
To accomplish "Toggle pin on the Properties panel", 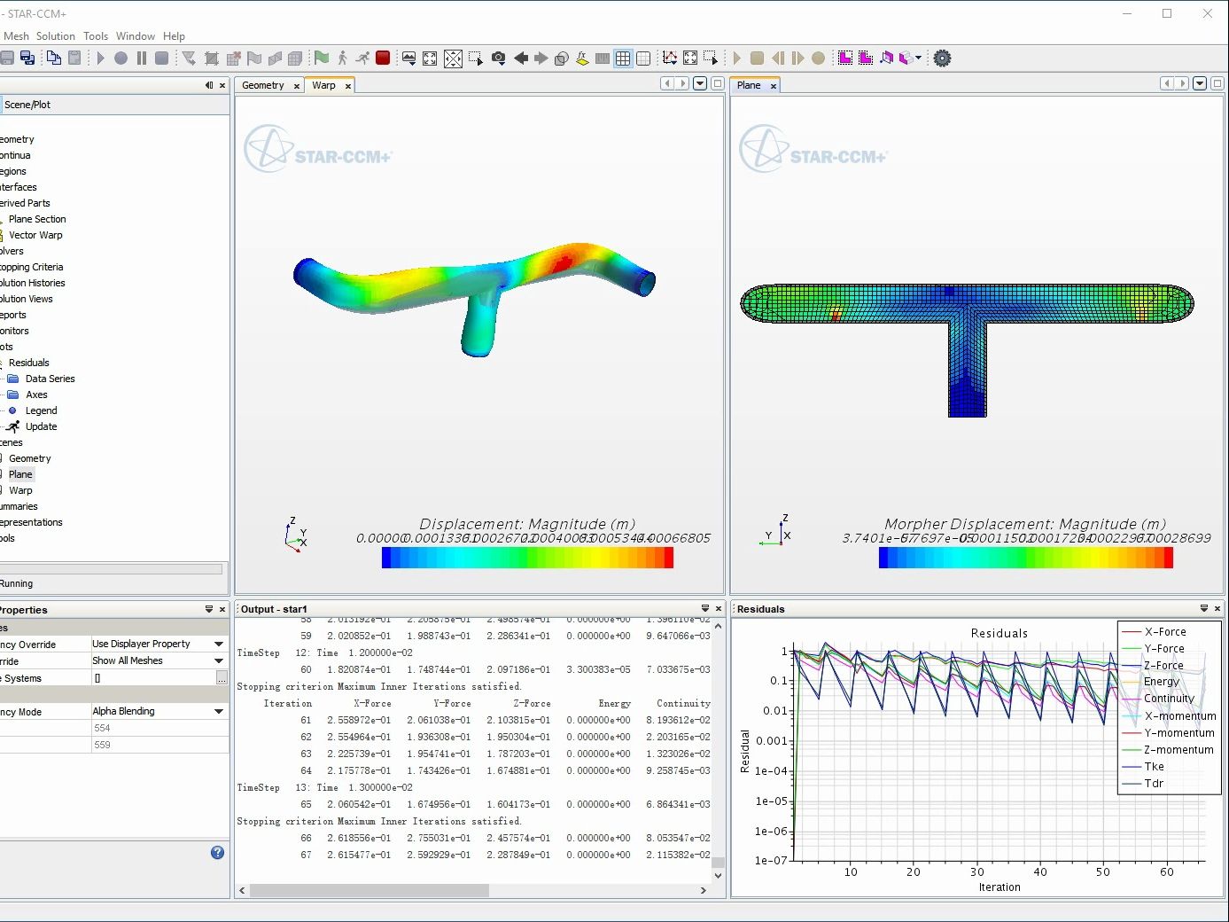I will [209, 609].
